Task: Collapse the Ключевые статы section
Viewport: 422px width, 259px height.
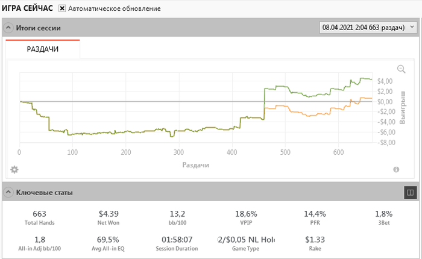Action: pos(8,193)
